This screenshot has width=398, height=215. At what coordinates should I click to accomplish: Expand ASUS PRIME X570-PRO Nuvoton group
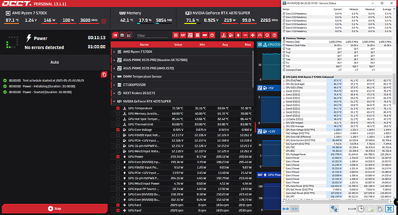114,60
